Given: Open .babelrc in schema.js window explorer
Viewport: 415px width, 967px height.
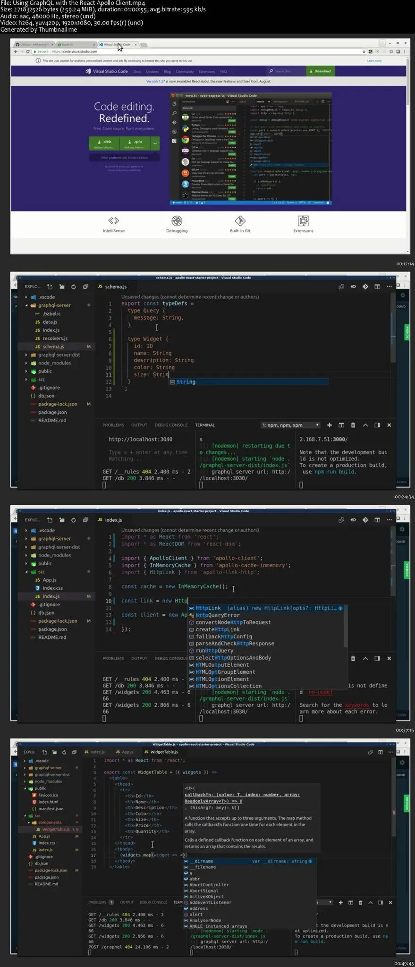Looking at the screenshot, I should point(51,314).
